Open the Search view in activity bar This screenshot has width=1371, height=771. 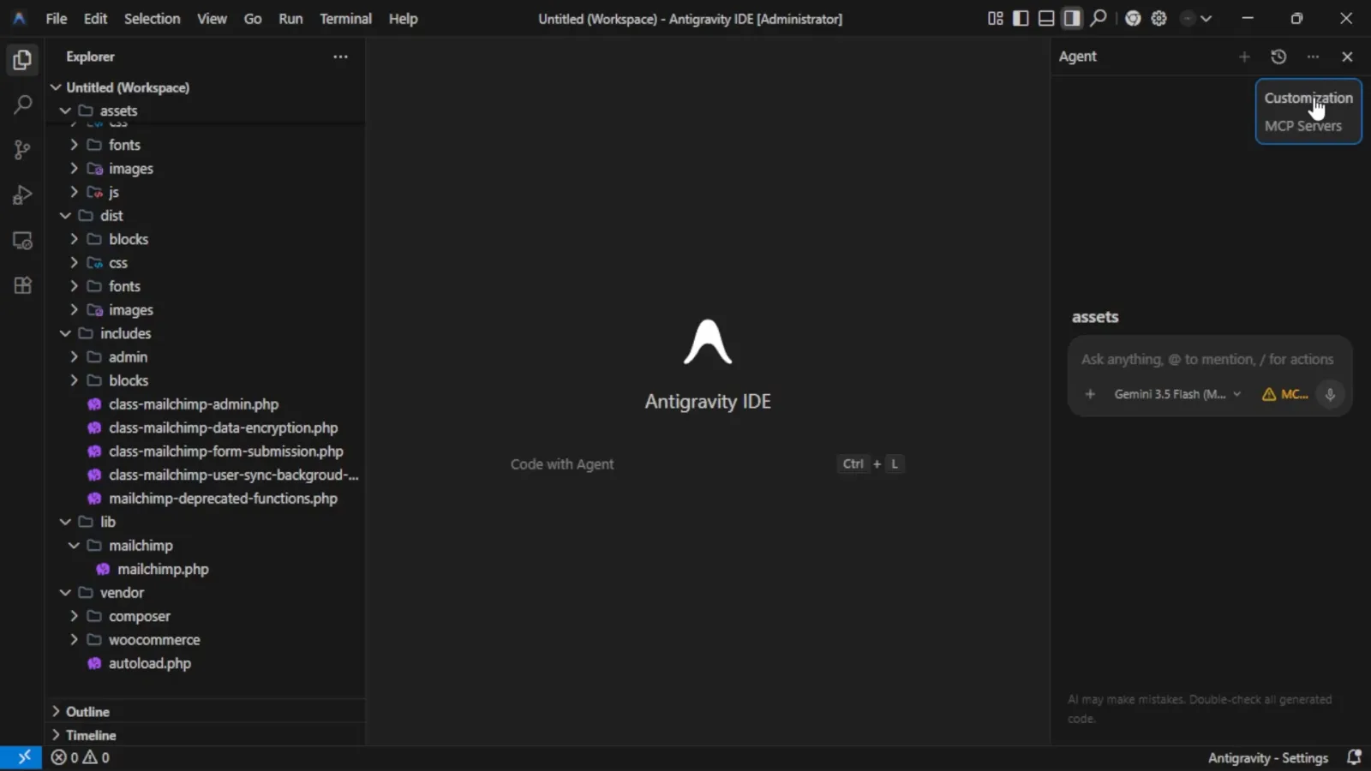click(22, 105)
